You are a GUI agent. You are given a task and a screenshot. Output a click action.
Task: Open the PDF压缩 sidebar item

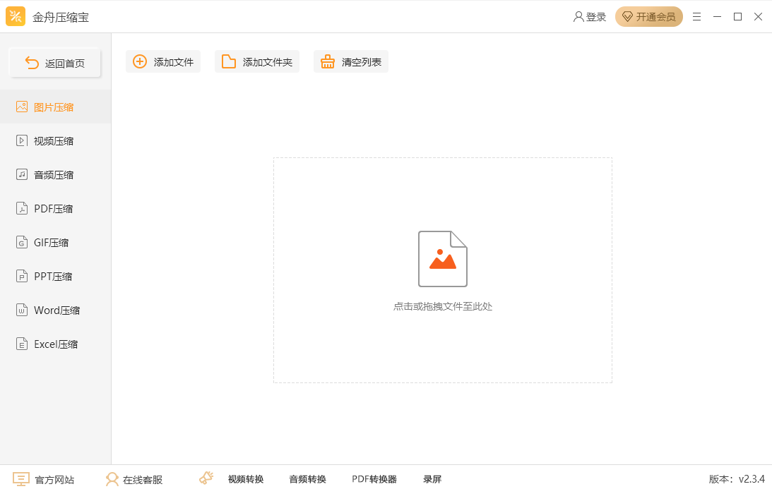click(54, 209)
